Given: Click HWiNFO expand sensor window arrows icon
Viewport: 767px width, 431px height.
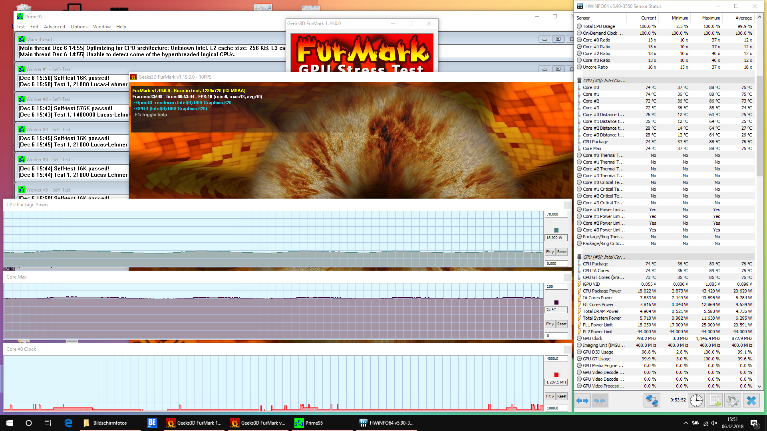Looking at the screenshot, I should click(x=582, y=400).
